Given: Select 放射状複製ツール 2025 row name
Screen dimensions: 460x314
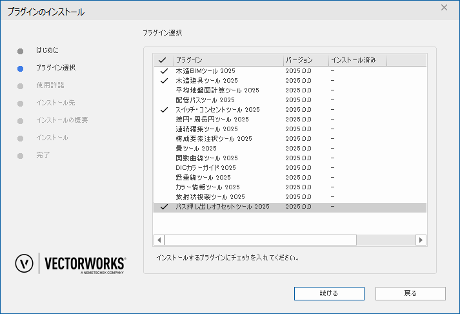Looking at the screenshot, I should 210,197.
